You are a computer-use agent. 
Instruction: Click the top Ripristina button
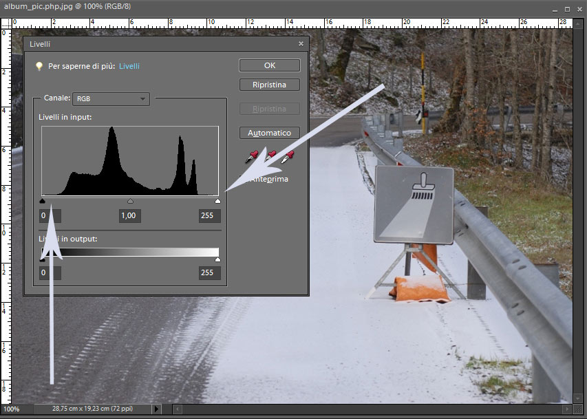pos(269,85)
